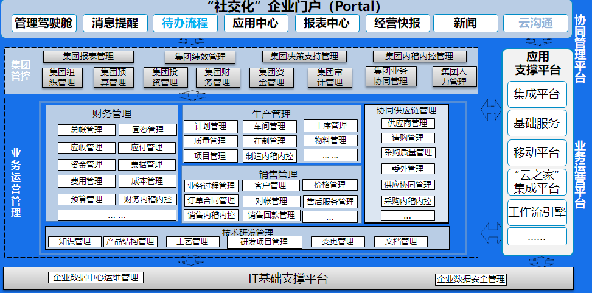This screenshot has height=293, width=592.
Task: Click the 企业数据中心运维管理 label
Action: pyautogui.click(x=96, y=278)
